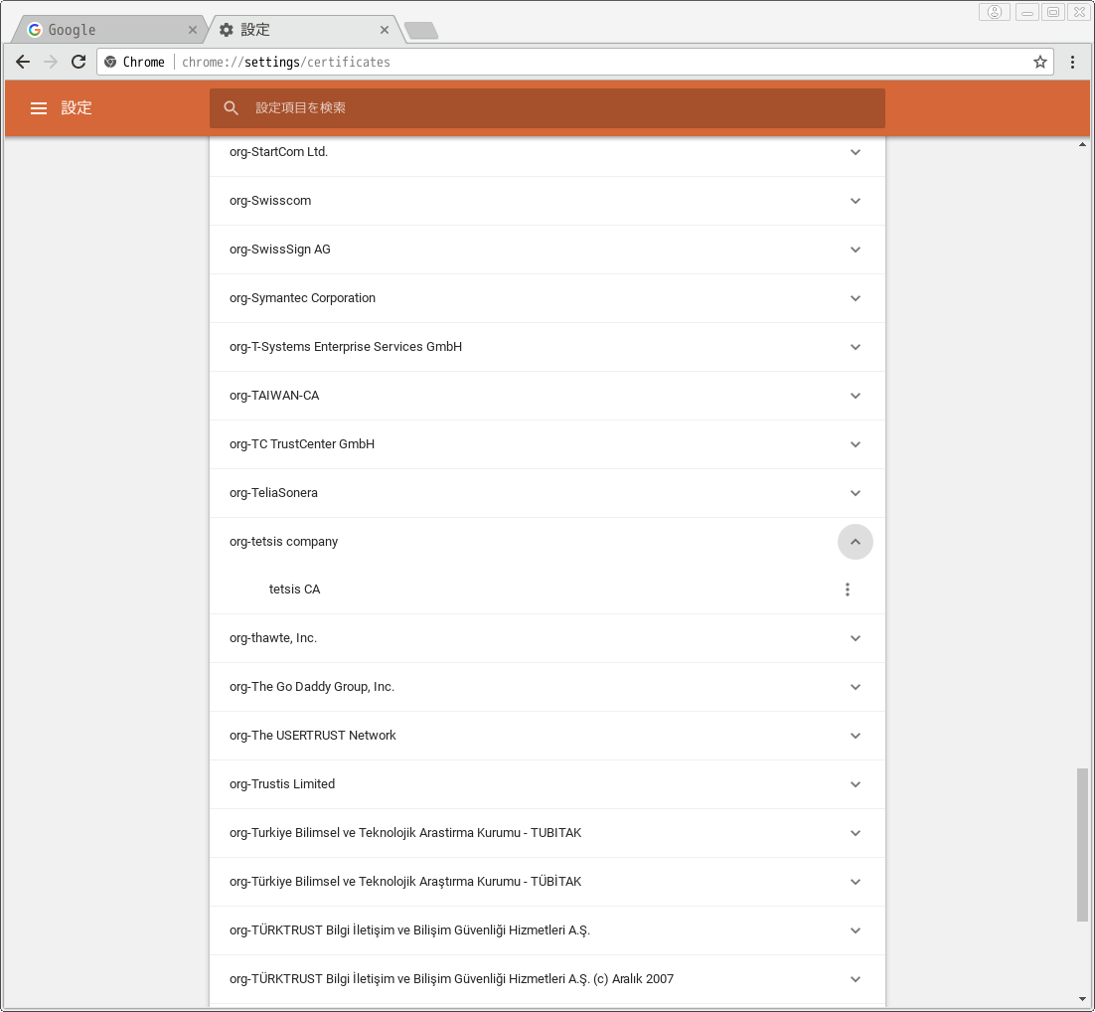
Task: Open more actions for tetsis CA
Action: click(848, 590)
